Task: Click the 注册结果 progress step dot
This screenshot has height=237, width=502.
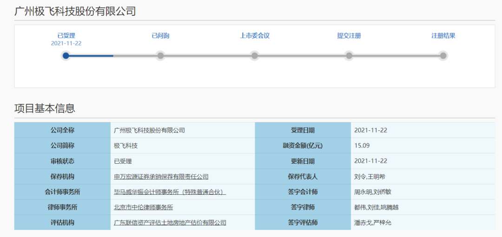Action: (x=443, y=56)
